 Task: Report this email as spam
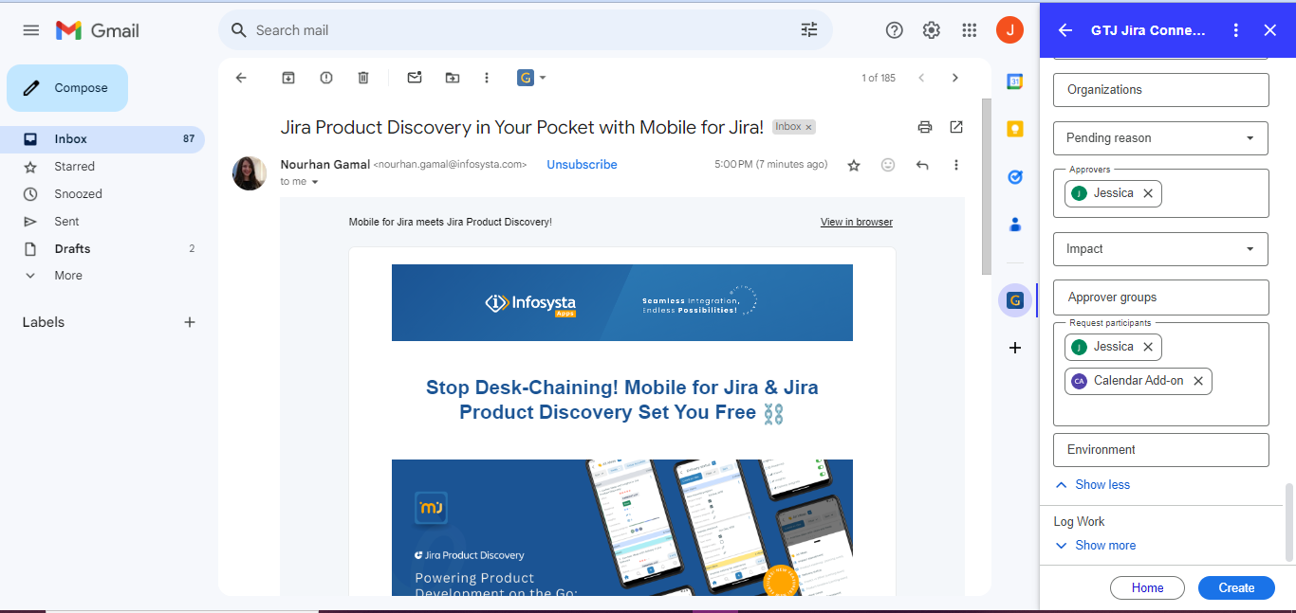pos(326,78)
